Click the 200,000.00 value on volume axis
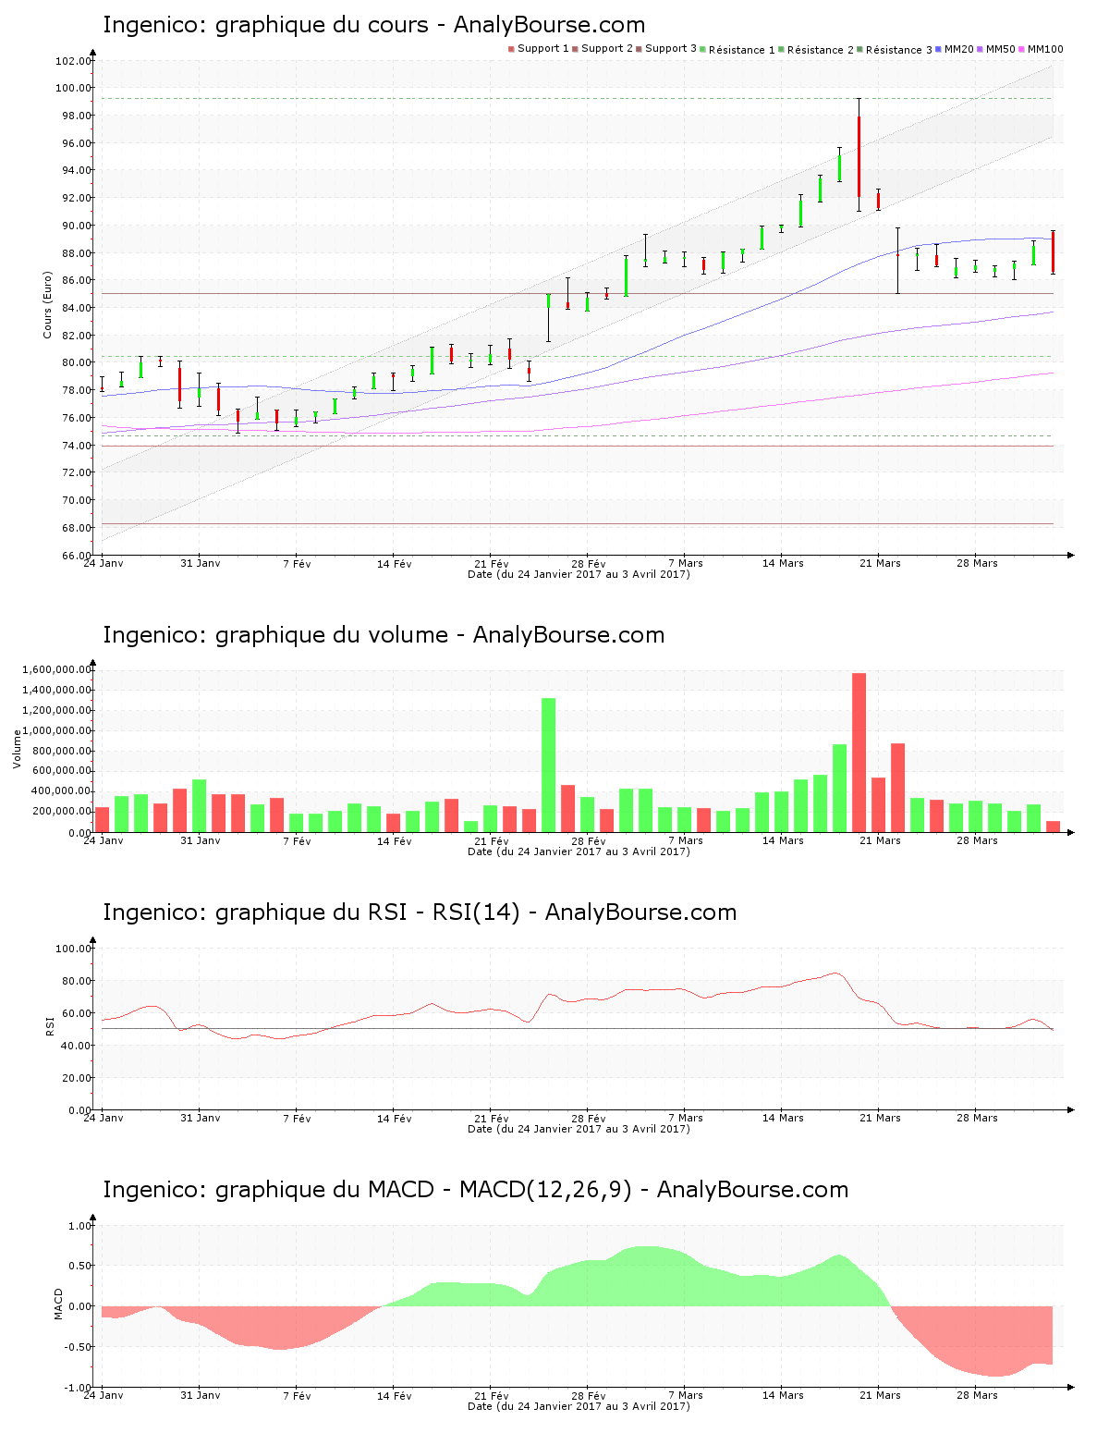 (60, 812)
